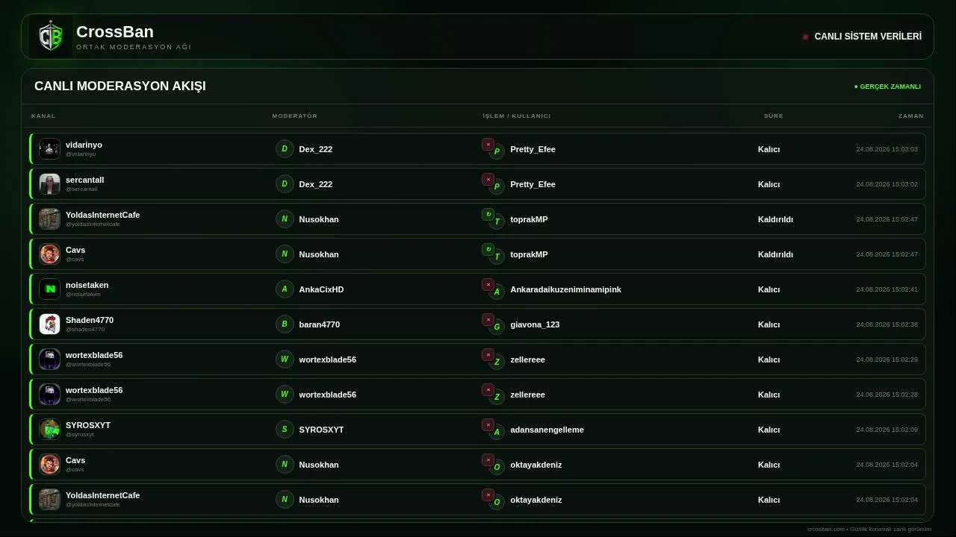The image size is (956, 537).
Task: Click moderator badge A next to AnkaCixHD
Action: (x=285, y=289)
